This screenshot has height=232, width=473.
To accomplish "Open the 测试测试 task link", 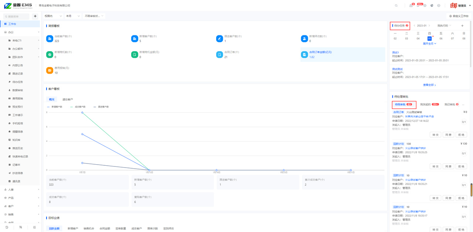I will (397, 69).
